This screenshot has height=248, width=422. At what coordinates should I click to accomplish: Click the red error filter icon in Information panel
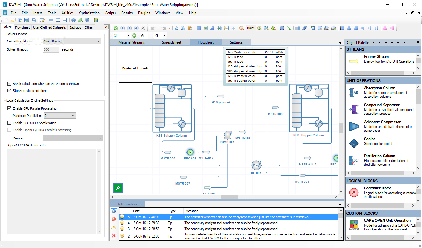(114, 219)
